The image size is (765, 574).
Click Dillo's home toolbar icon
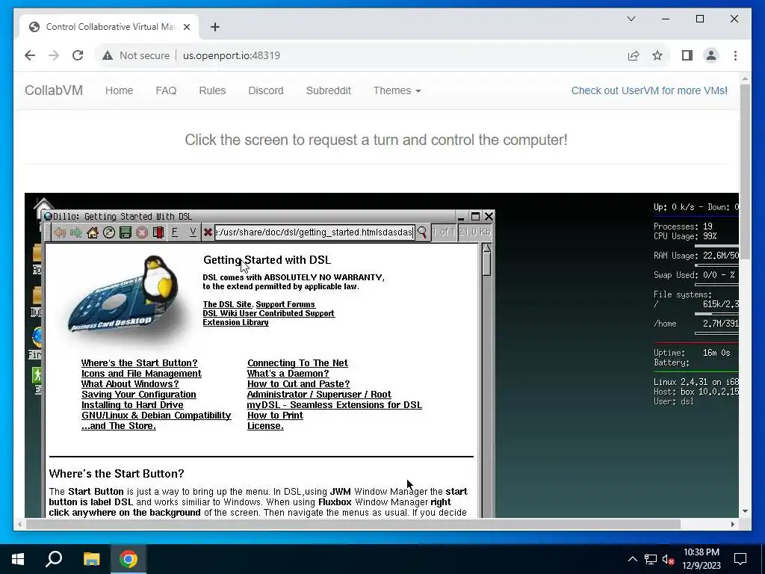pyautogui.click(x=92, y=232)
